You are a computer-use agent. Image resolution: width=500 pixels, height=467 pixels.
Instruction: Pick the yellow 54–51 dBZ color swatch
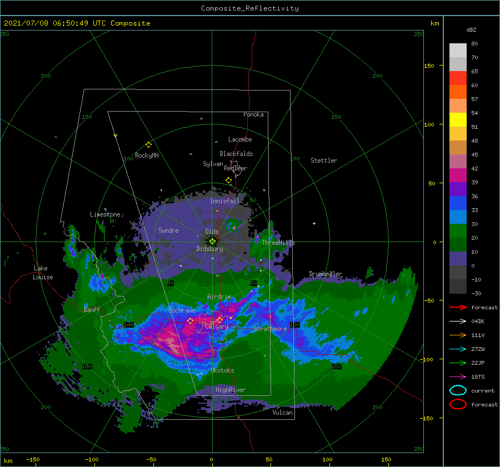point(458,120)
